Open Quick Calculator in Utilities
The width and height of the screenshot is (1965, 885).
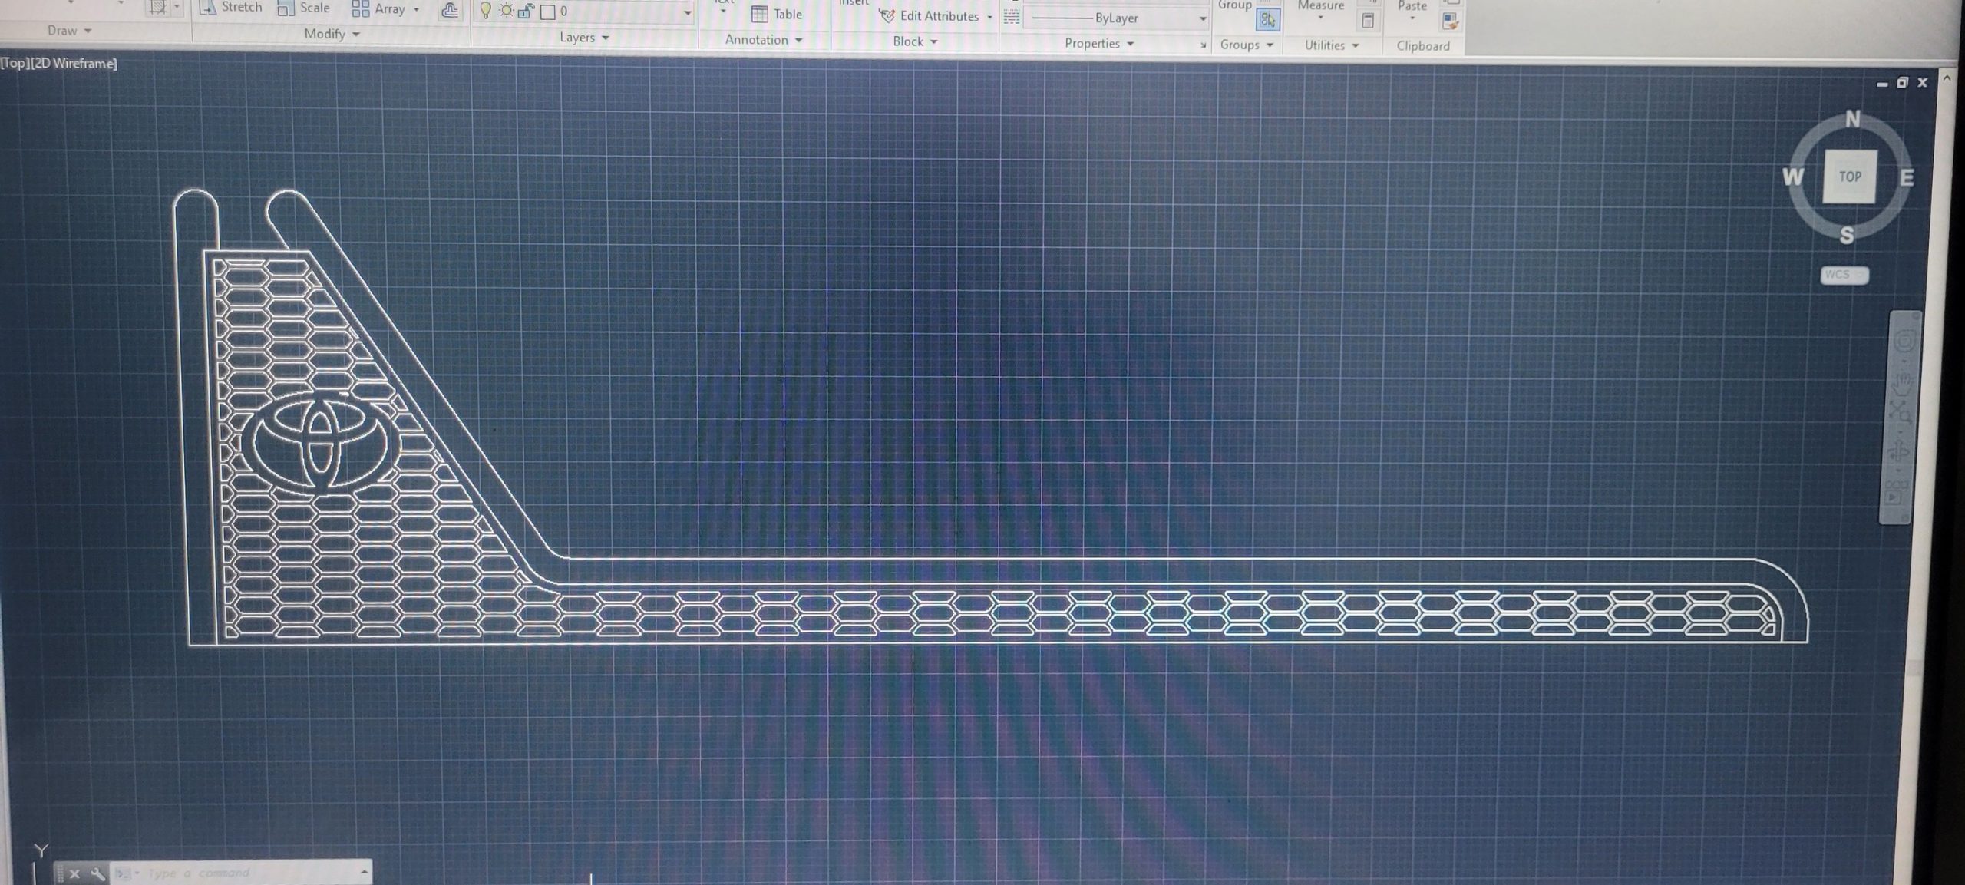point(1367,21)
